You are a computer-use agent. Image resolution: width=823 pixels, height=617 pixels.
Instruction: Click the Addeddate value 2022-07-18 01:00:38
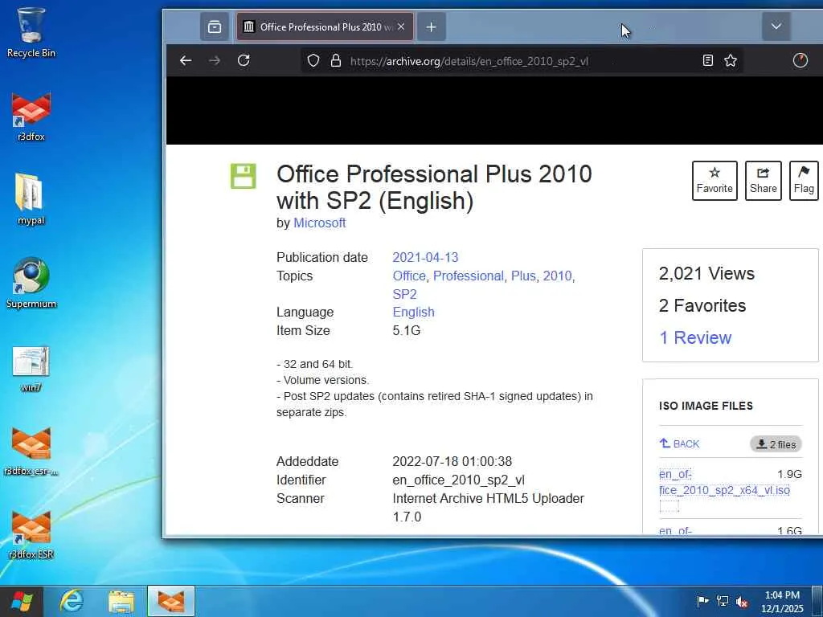click(452, 462)
